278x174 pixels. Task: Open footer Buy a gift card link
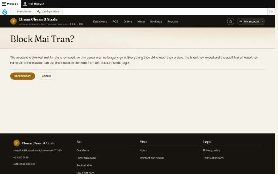point(85,173)
